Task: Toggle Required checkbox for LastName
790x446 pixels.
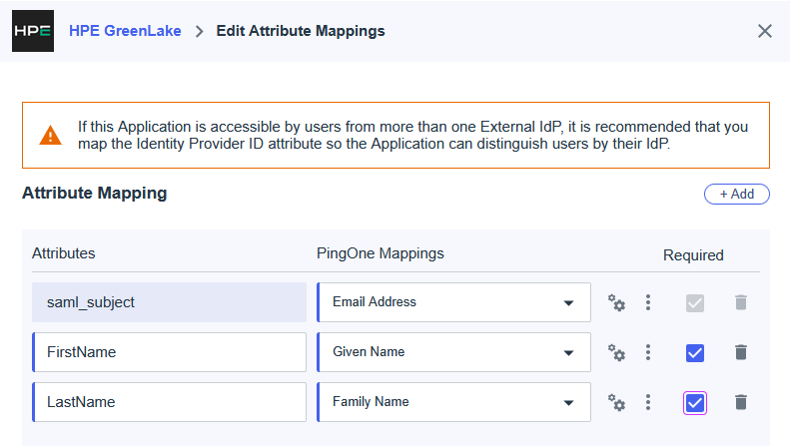Action: 695,402
